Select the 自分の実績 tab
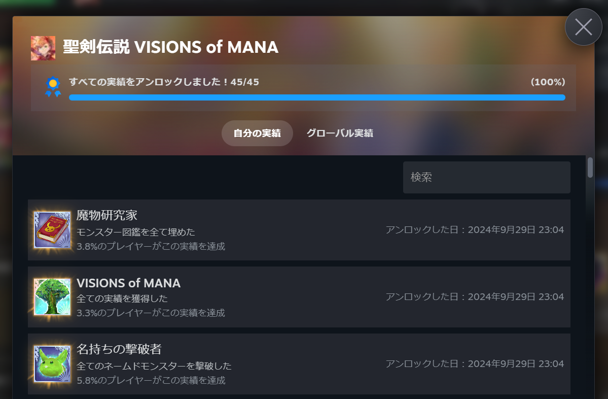 click(x=257, y=133)
